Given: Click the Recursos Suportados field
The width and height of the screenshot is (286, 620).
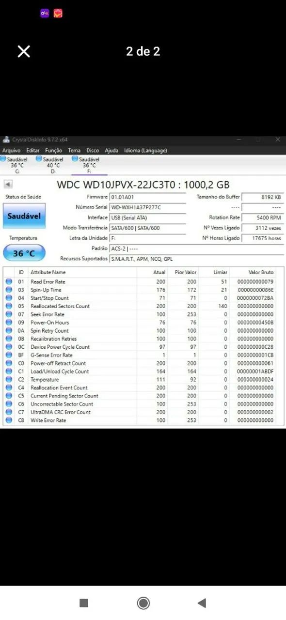Looking at the screenshot, I should [x=196, y=259].
